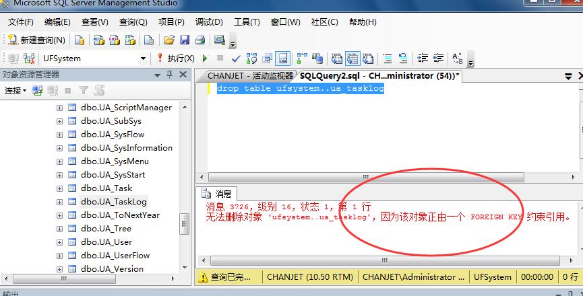The width and height of the screenshot is (583, 296).
Task: Select Results to Grid output mode
Action: tap(352, 59)
